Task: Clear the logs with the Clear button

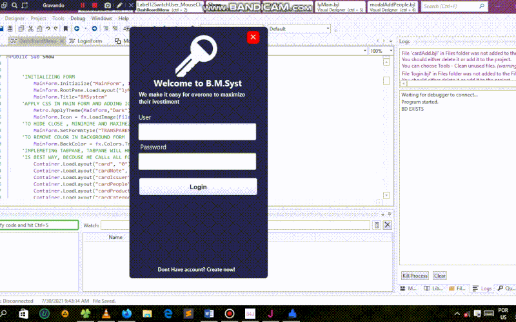Action: [440, 276]
